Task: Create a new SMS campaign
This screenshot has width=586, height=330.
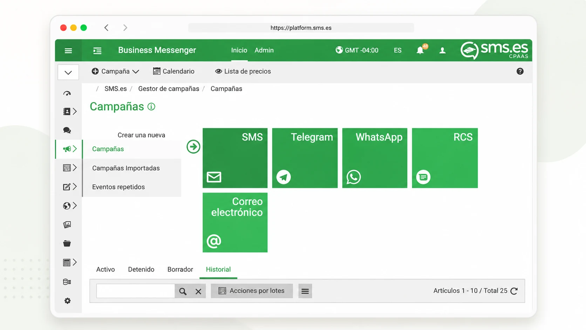Action: click(x=235, y=158)
